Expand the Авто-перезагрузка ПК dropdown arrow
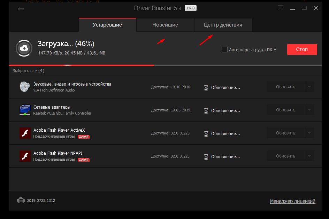This screenshot has height=219, width=329. [275, 50]
